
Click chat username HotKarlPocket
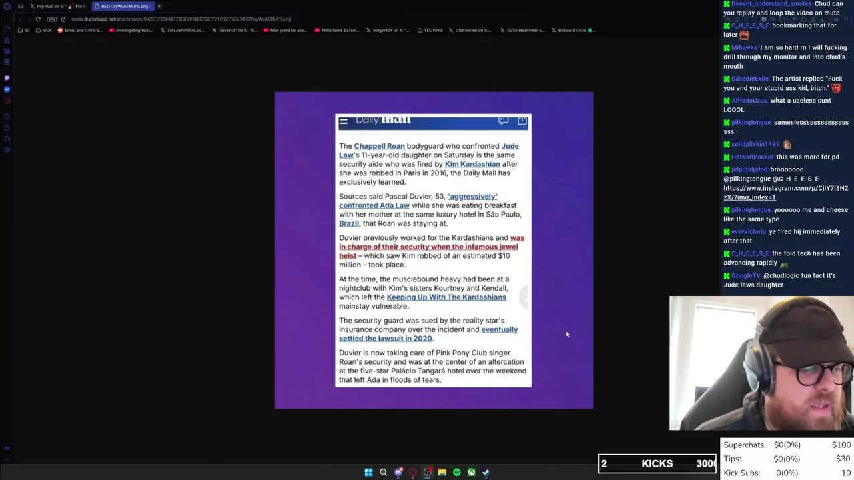[753, 157]
